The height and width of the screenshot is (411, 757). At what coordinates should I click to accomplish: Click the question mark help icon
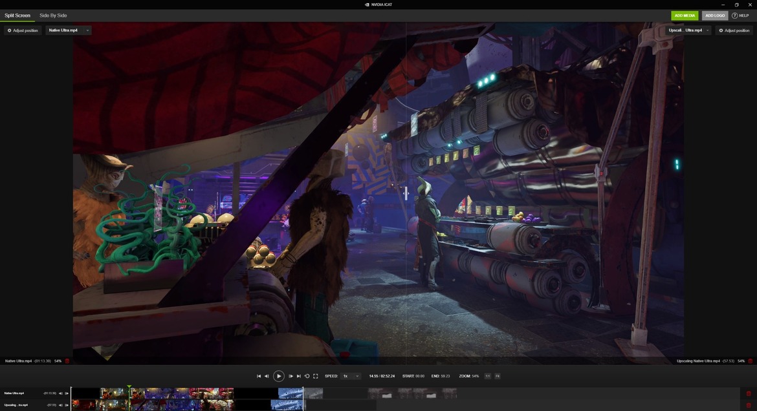tap(734, 16)
